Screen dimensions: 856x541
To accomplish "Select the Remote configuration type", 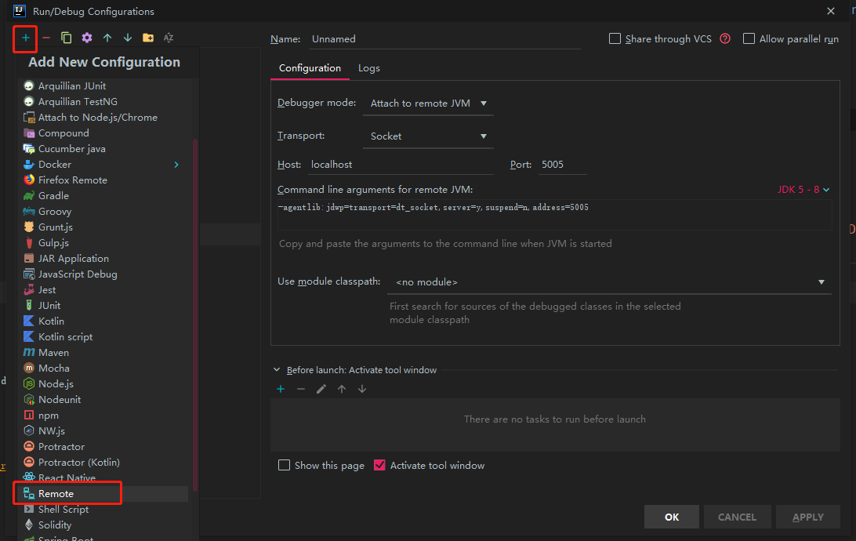I will (x=103, y=494).
